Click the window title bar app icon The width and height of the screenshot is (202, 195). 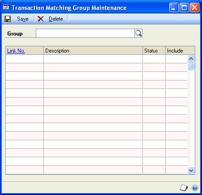coord(6,7)
